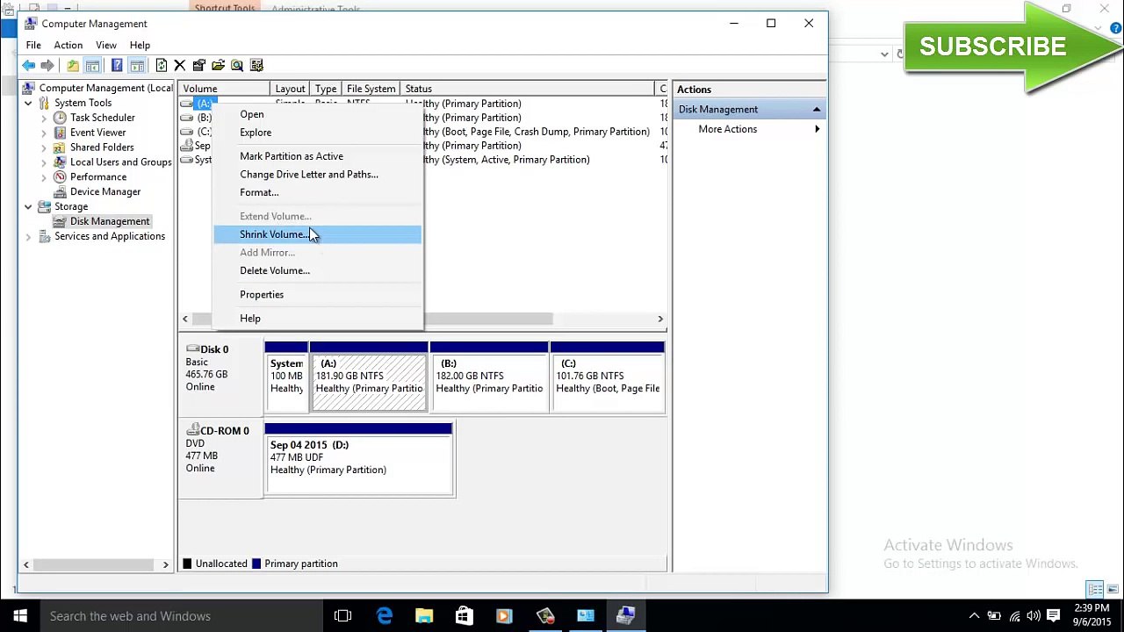
Task: Collapse the System Tools node
Action: tap(28, 103)
